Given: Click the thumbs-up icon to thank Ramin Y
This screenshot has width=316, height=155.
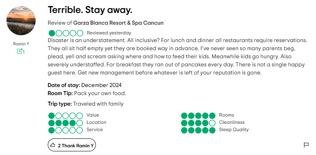Looking at the screenshot, I should (x=53, y=145).
